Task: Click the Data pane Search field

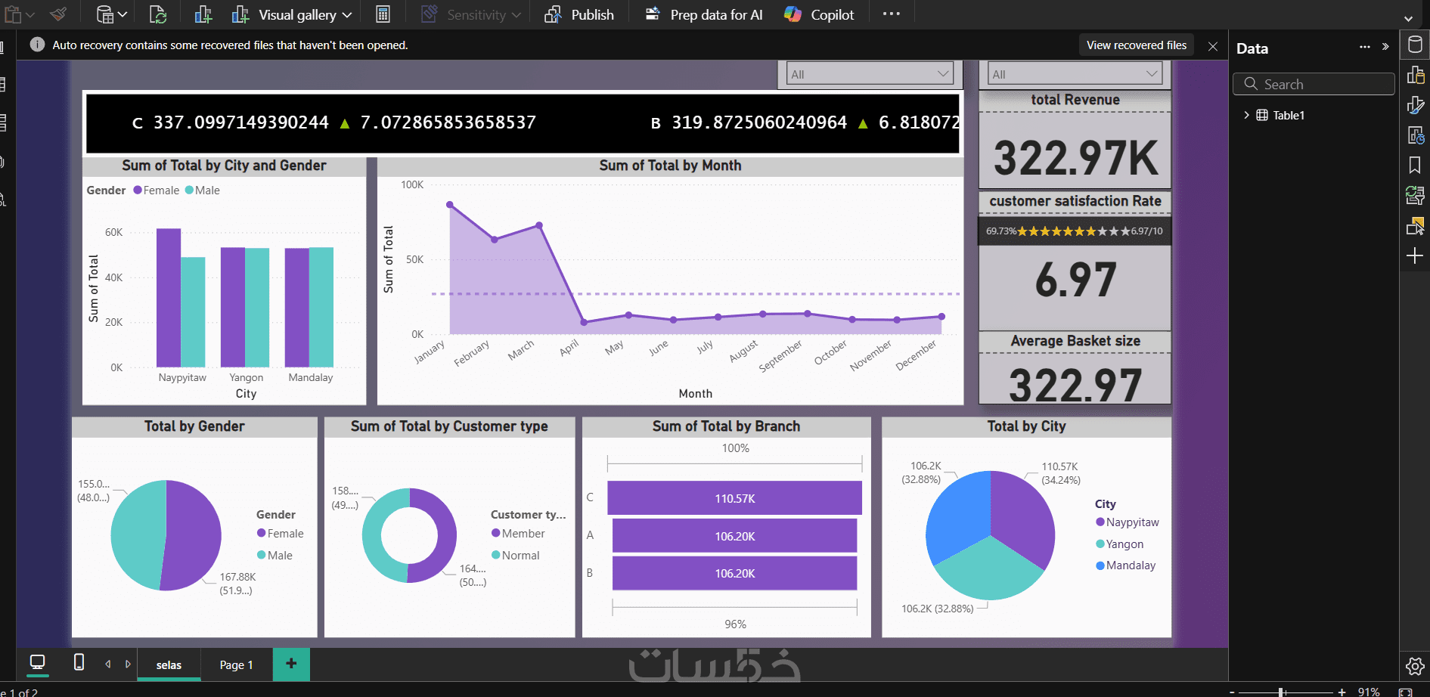Action: pyautogui.click(x=1314, y=84)
